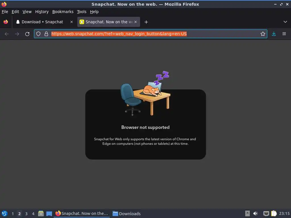Open the Downloads toolbar panel
The height and width of the screenshot is (218, 291).
click(x=274, y=34)
